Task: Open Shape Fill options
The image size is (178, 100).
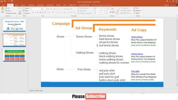Action: tap(125, 8)
